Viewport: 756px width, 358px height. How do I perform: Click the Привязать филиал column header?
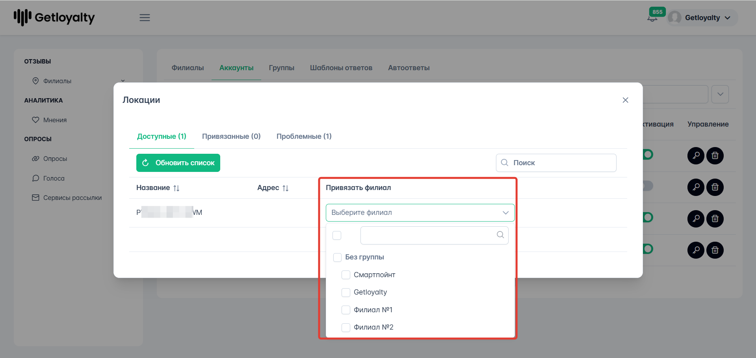pyautogui.click(x=358, y=188)
